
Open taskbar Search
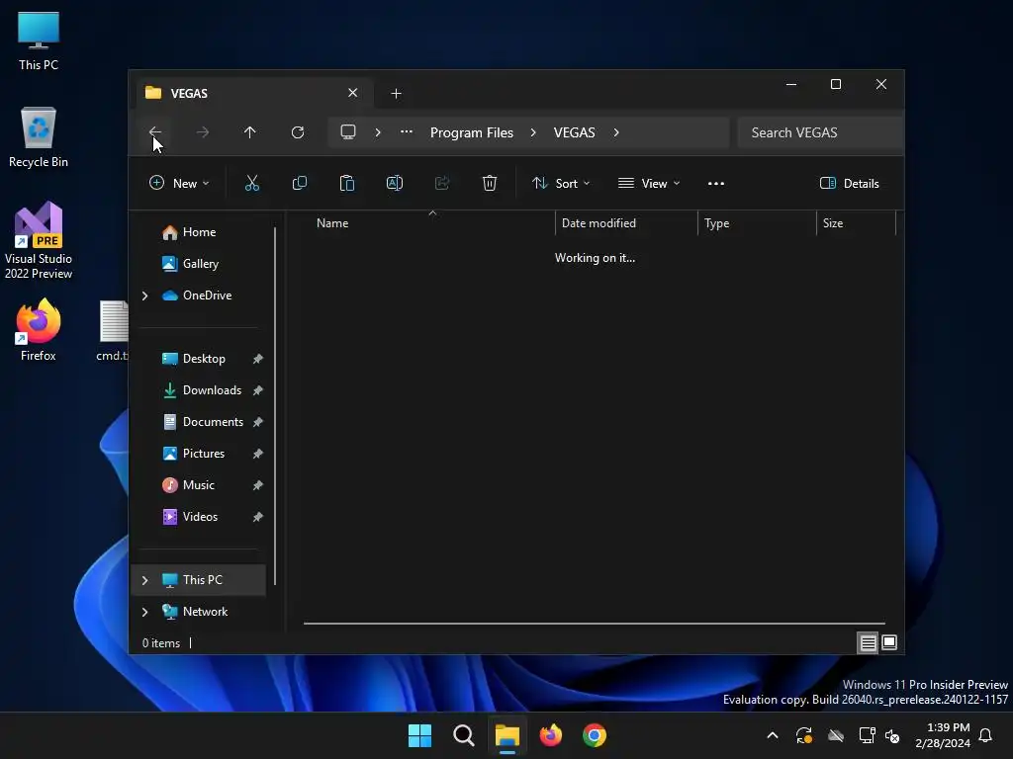tap(464, 735)
